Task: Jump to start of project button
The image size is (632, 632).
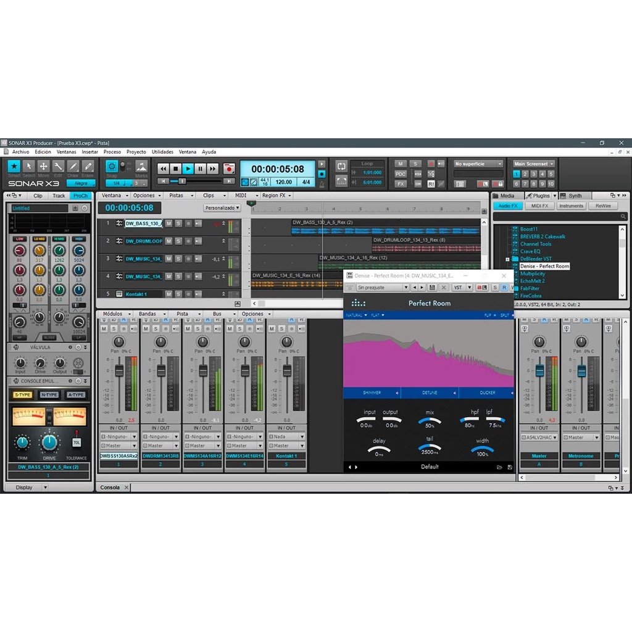Action: (x=163, y=181)
